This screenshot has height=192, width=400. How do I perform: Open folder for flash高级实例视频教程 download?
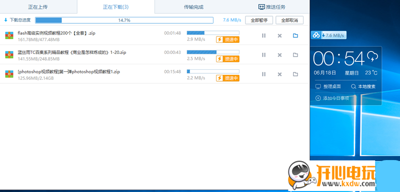(295, 35)
